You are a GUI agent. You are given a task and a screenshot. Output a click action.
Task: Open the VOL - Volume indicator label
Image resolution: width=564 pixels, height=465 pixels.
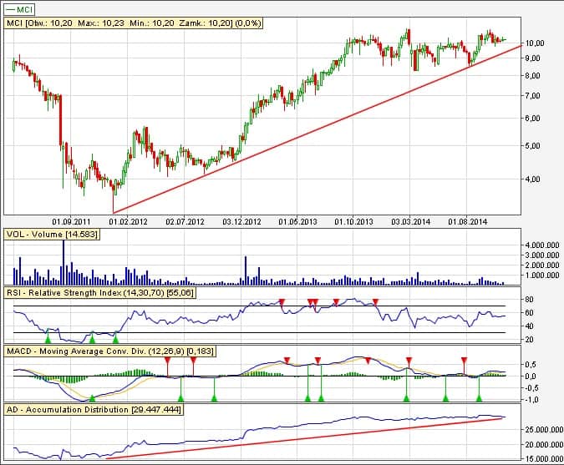tap(52, 235)
